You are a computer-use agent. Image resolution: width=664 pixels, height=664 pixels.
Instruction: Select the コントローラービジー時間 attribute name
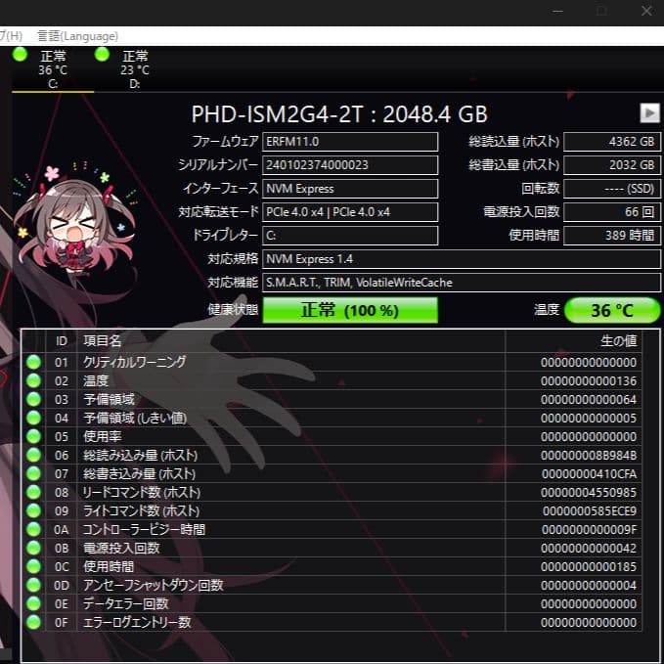(144, 530)
